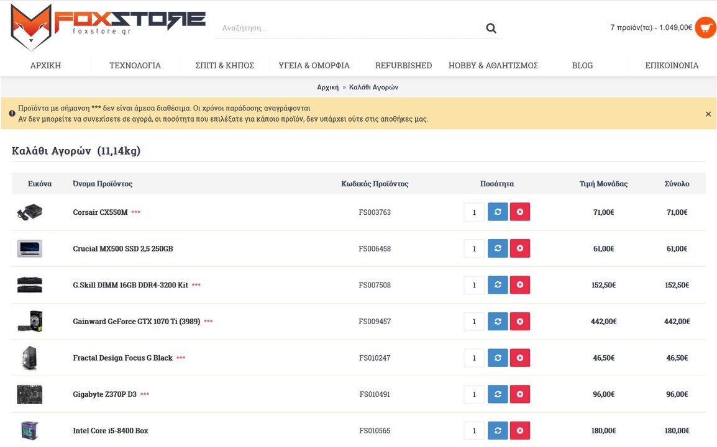717x447 pixels.
Task: Click the quantity box for Gainward GeForce GTX
Action: (474, 322)
